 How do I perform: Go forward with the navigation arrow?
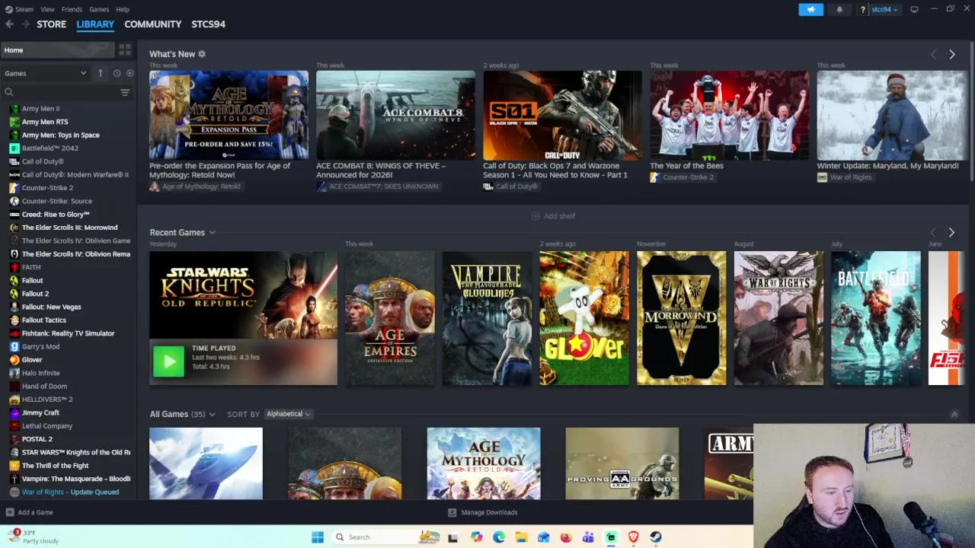[25, 24]
